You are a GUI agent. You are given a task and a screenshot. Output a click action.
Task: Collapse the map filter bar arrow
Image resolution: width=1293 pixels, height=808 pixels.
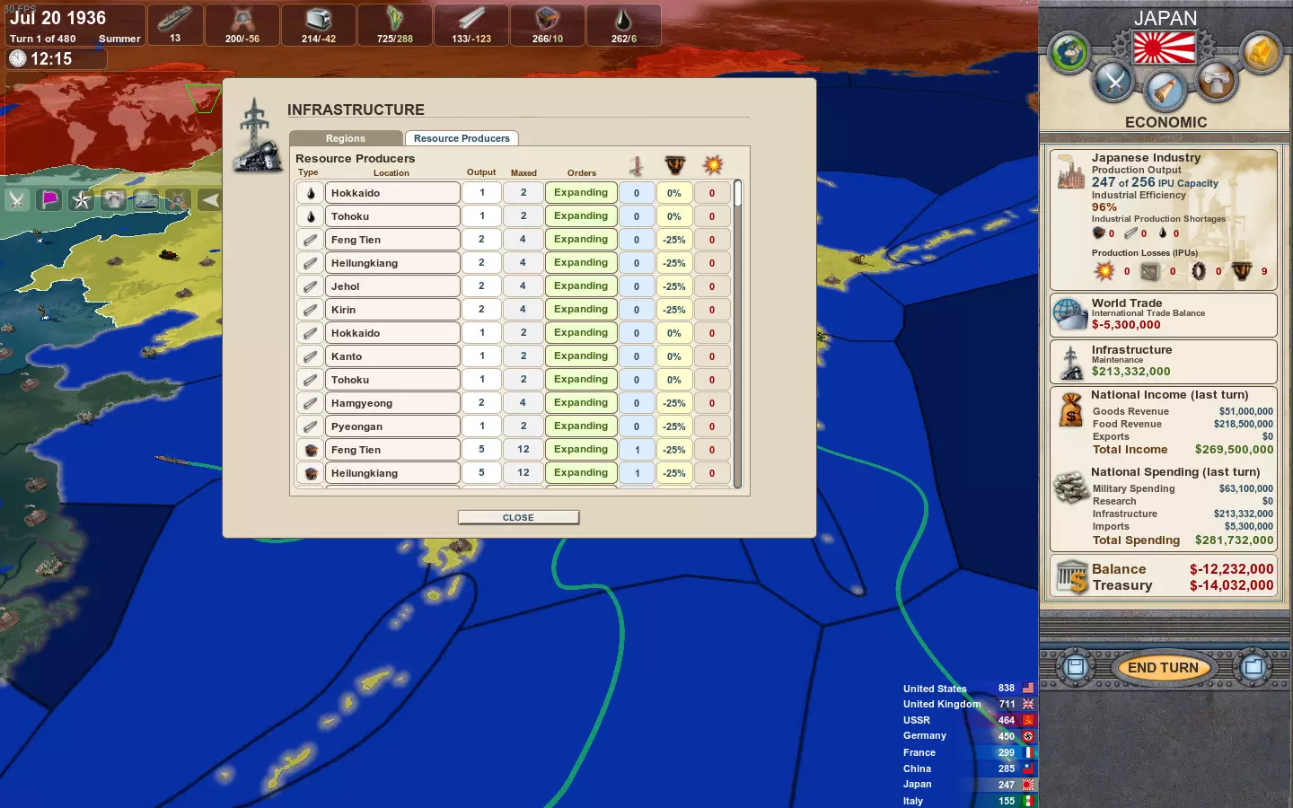click(x=209, y=200)
